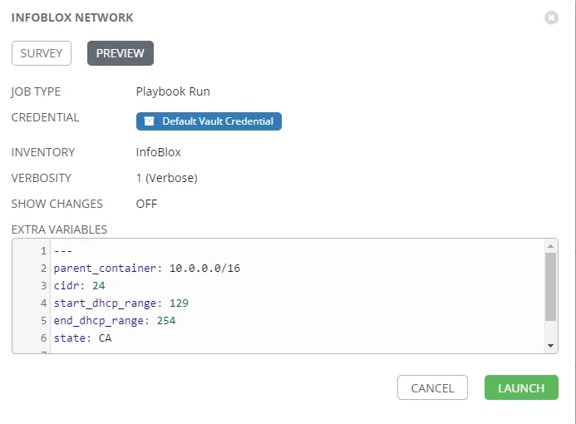Click the InfoBlox inventory value
Screen dimensions: 576x424
click(x=158, y=152)
